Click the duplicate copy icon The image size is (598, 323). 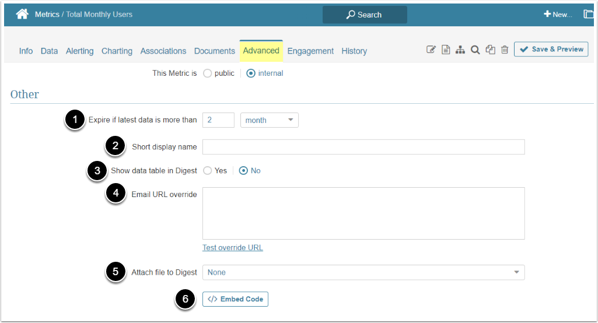[491, 50]
